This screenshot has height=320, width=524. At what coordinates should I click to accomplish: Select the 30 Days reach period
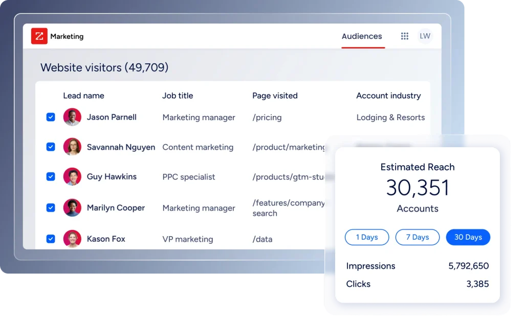(x=468, y=237)
